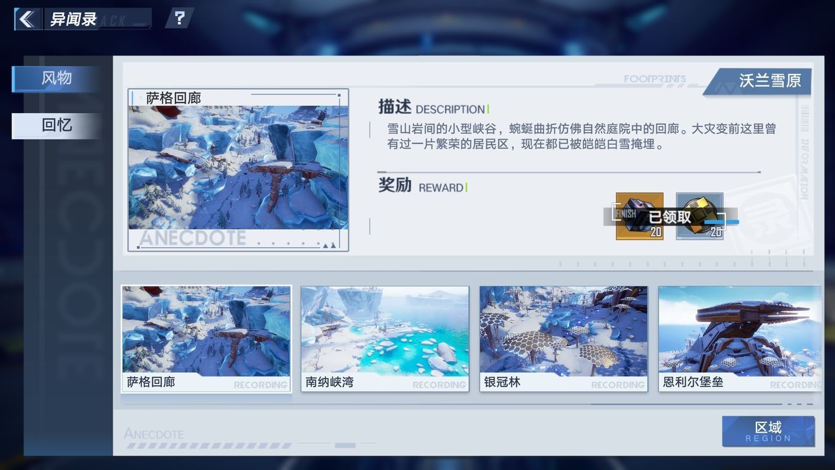This screenshot has height=470, width=835.
Task: Click the 沃兰雪原 region label
Action: click(x=769, y=81)
